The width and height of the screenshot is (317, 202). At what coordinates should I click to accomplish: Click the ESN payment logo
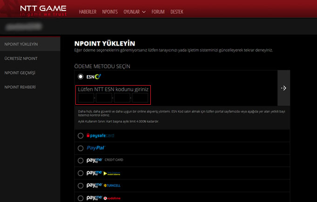pos(94,76)
